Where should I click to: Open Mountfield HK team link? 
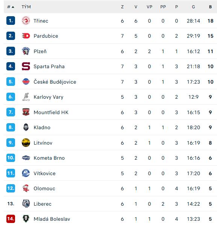51,112
